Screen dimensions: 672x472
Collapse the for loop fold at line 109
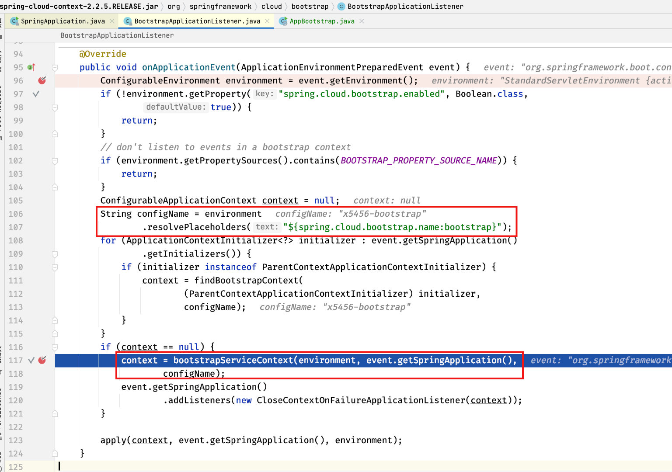(55, 253)
